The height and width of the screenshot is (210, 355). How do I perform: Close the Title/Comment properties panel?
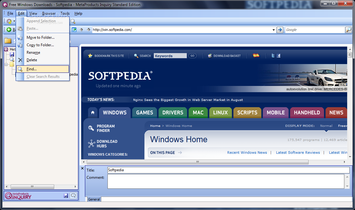pos(82,168)
